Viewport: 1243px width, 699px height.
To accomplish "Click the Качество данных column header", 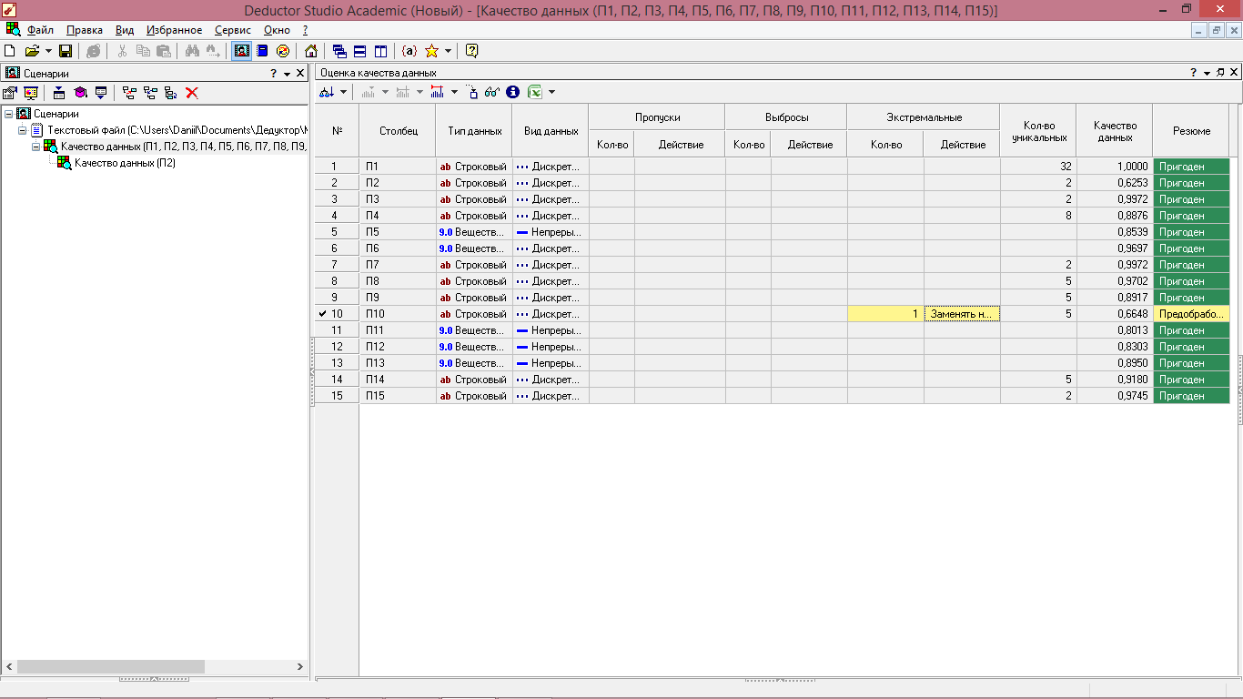I will point(1114,131).
